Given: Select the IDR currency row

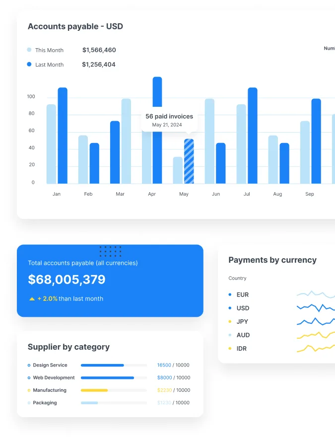Looking at the screenshot, I should tap(281, 349).
